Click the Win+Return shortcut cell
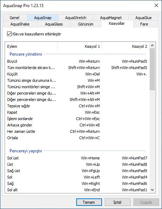 click(89, 61)
